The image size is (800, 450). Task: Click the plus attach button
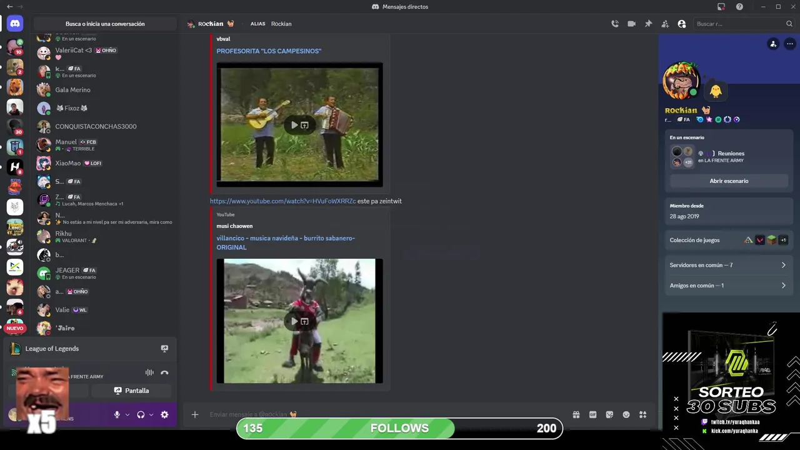195,414
